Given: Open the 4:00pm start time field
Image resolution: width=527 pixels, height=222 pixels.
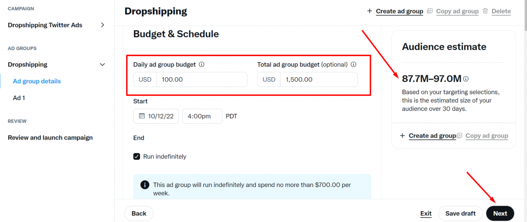Looking at the screenshot, I should 202,116.
